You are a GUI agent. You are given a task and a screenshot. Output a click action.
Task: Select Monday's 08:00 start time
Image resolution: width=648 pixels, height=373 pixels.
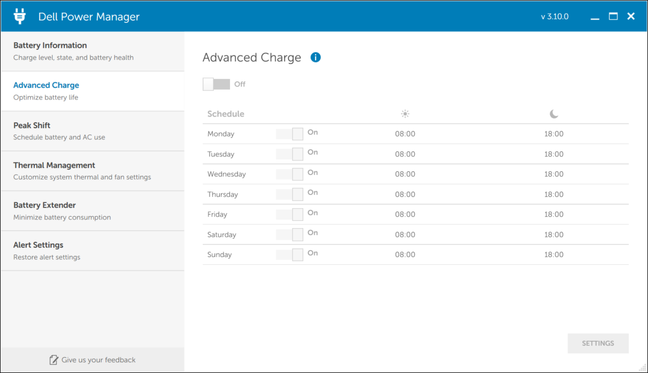(x=405, y=133)
